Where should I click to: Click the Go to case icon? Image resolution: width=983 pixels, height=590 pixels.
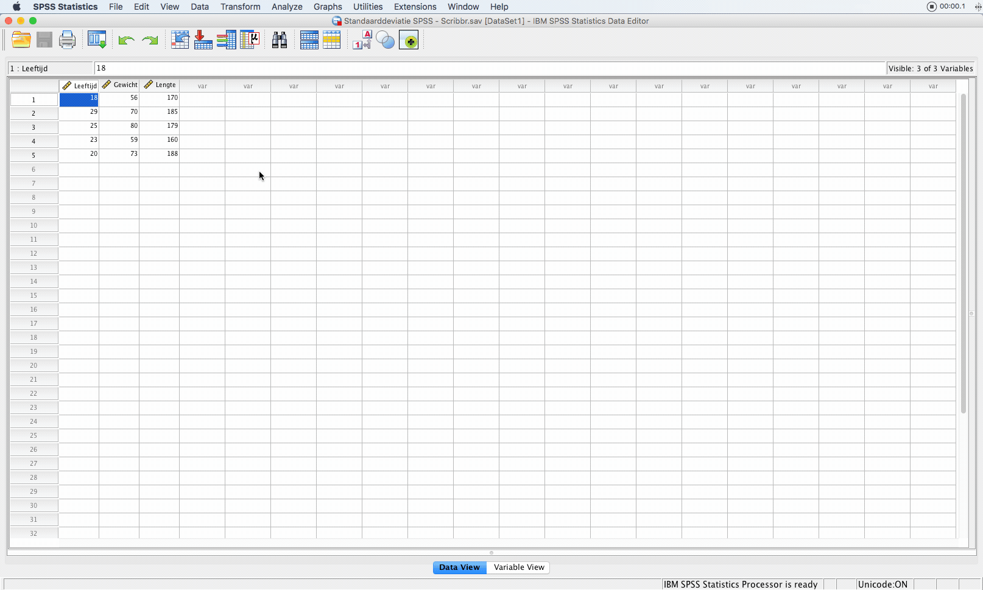(180, 40)
